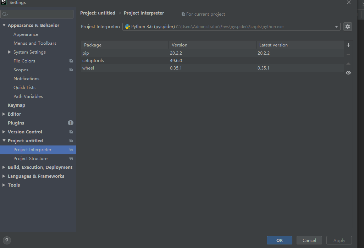The width and height of the screenshot is (364, 248).
Task: Expand the Editor section arrow
Action: pyautogui.click(x=4, y=114)
